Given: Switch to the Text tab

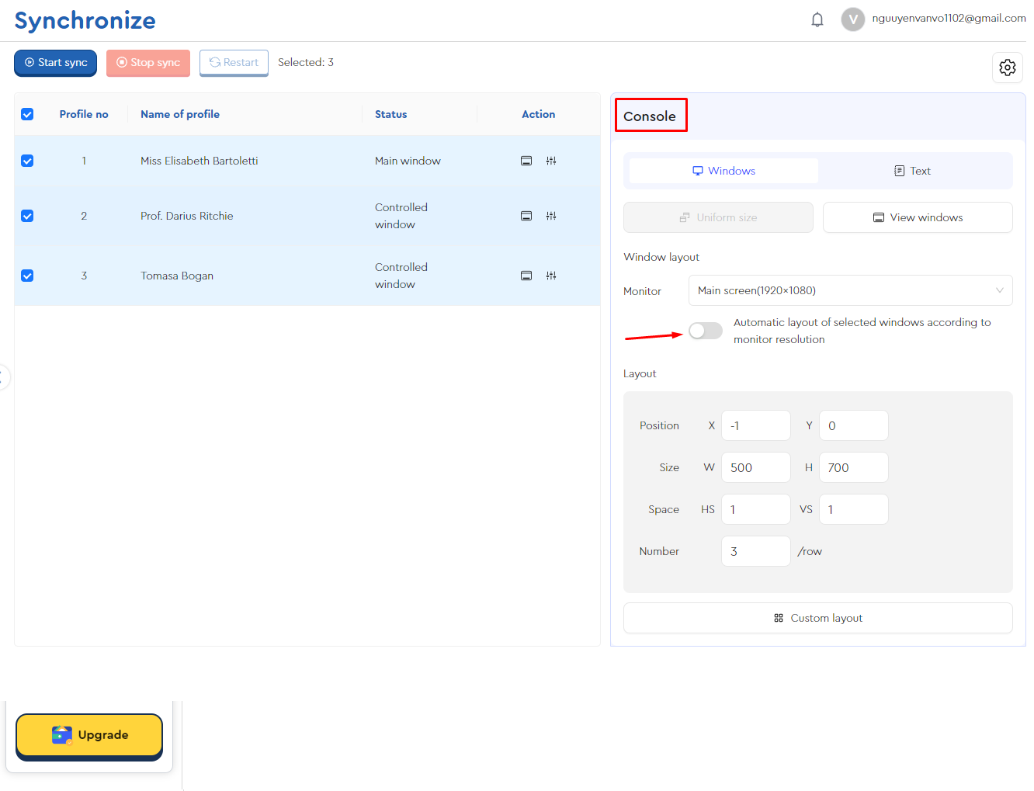Looking at the screenshot, I should click(x=913, y=171).
